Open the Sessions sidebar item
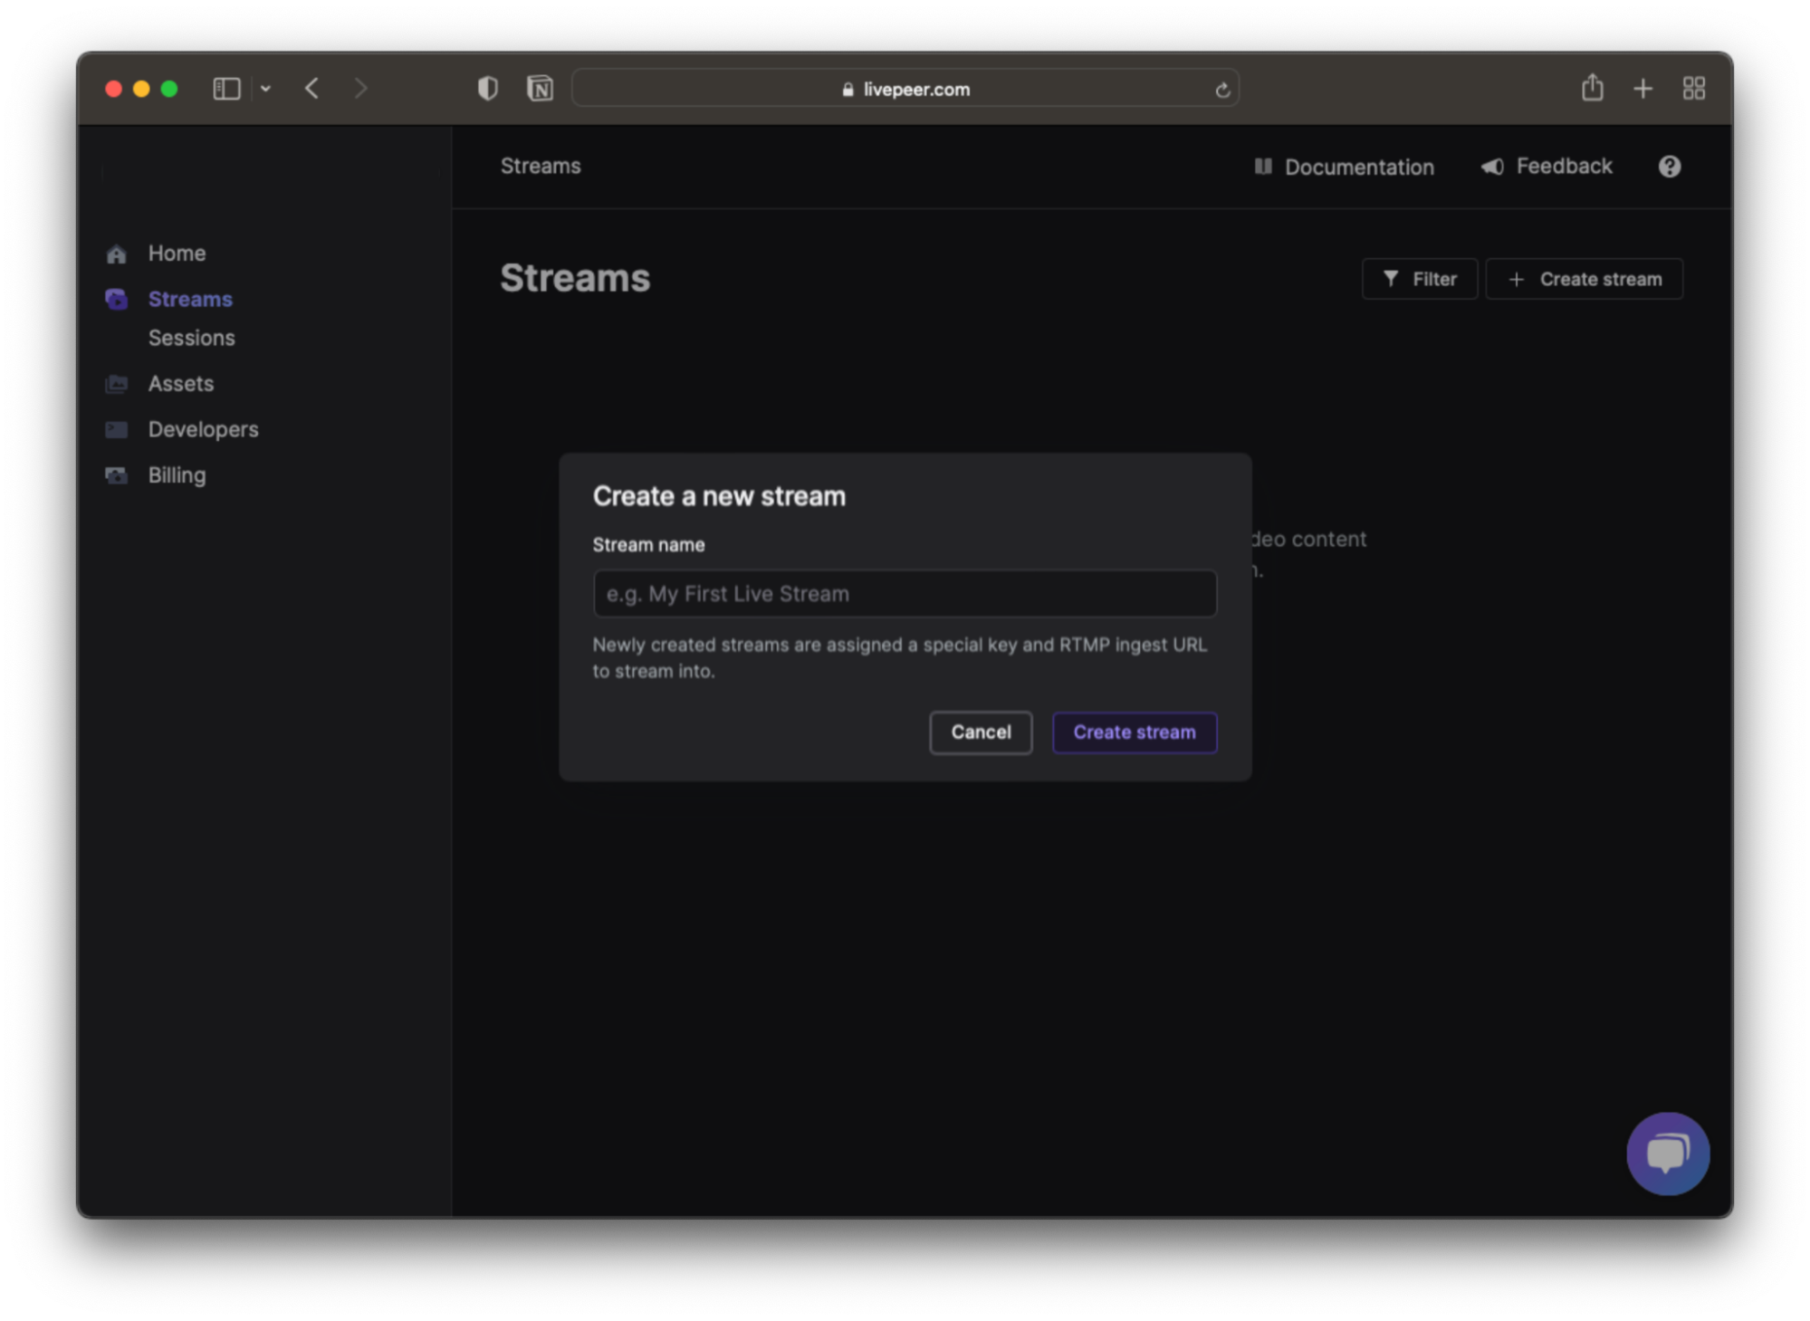Viewport: 1810px width, 1321px height. (x=191, y=338)
